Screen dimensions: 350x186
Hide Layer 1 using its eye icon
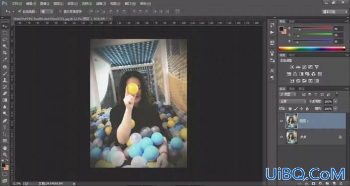coord(281,121)
